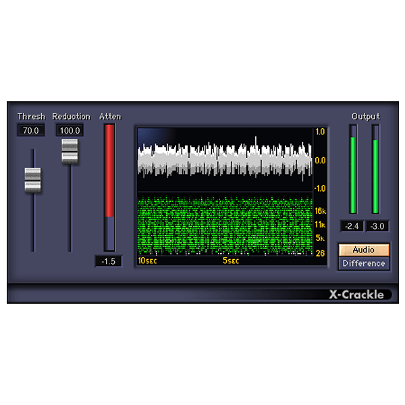405x405 pixels.
Task: Select the Audio monitoring button
Action: [x=364, y=250]
